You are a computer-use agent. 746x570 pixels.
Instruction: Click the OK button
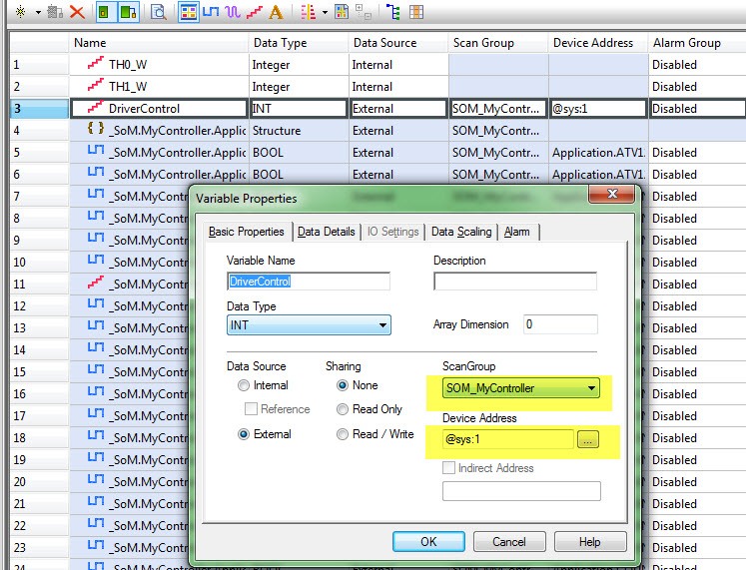(x=428, y=541)
